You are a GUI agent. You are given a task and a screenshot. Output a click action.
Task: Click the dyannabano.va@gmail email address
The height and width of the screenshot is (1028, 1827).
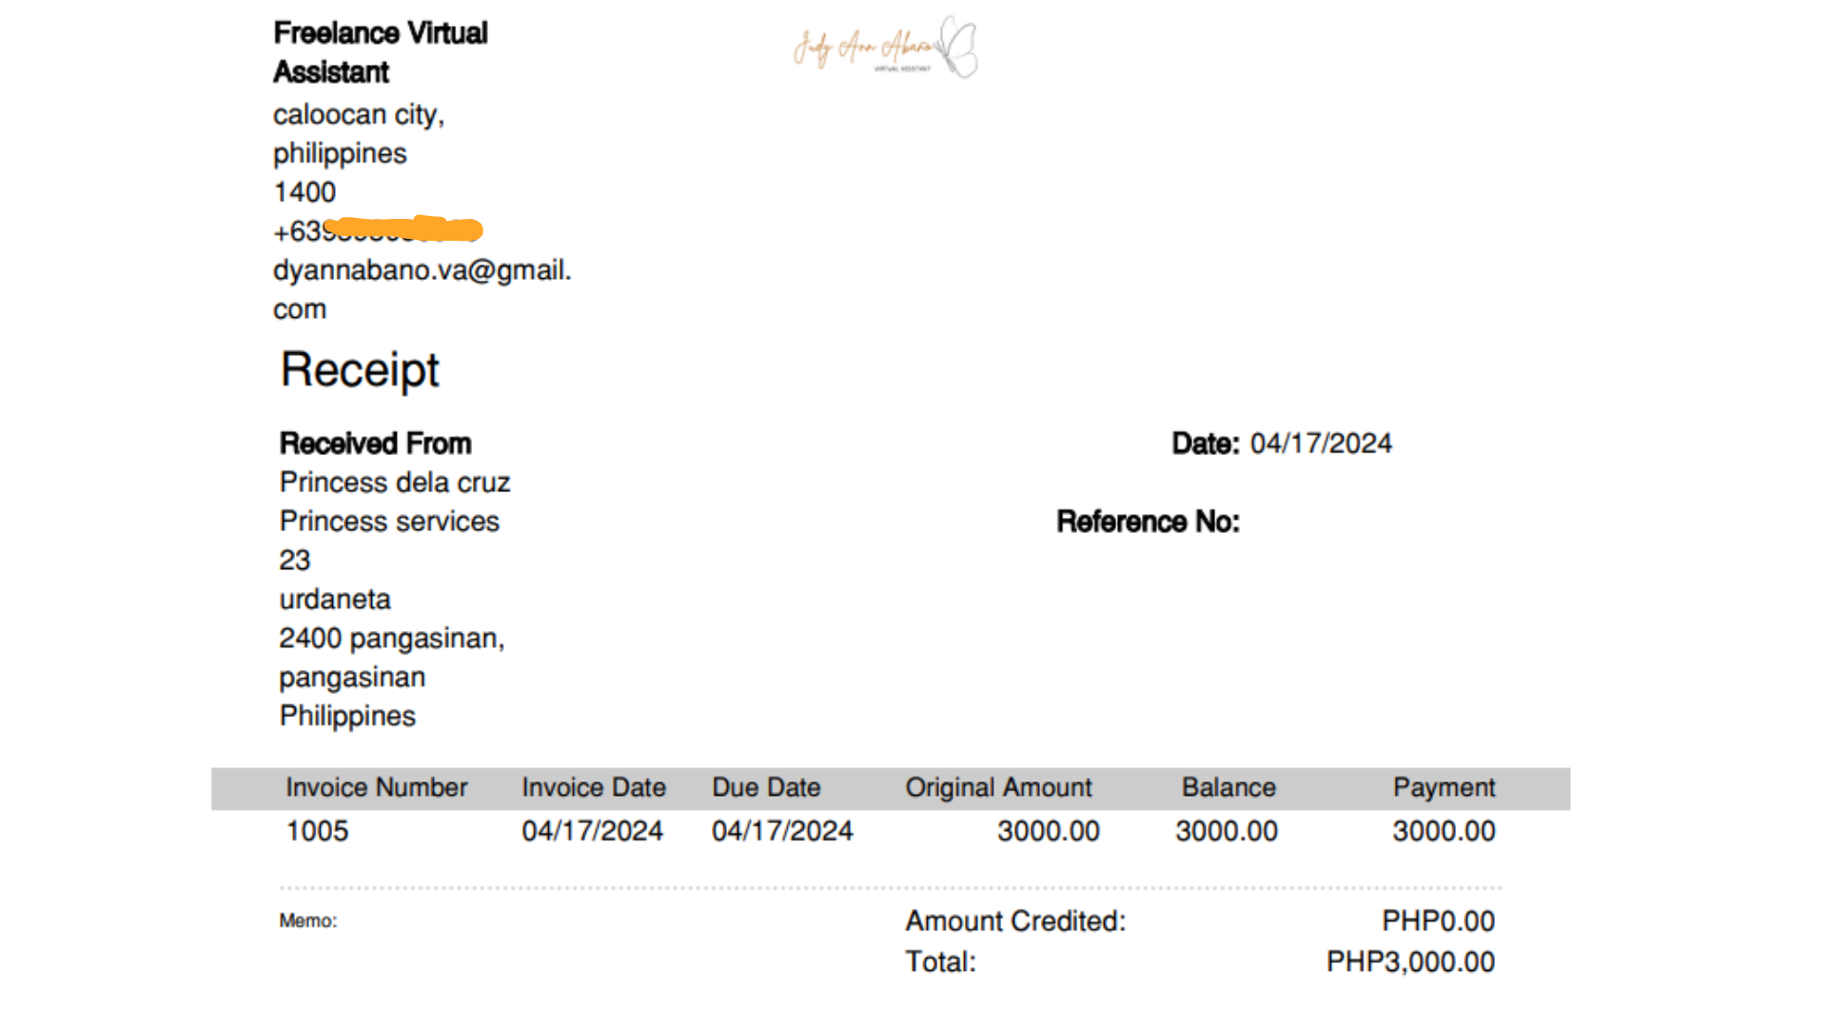coord(422,270)
